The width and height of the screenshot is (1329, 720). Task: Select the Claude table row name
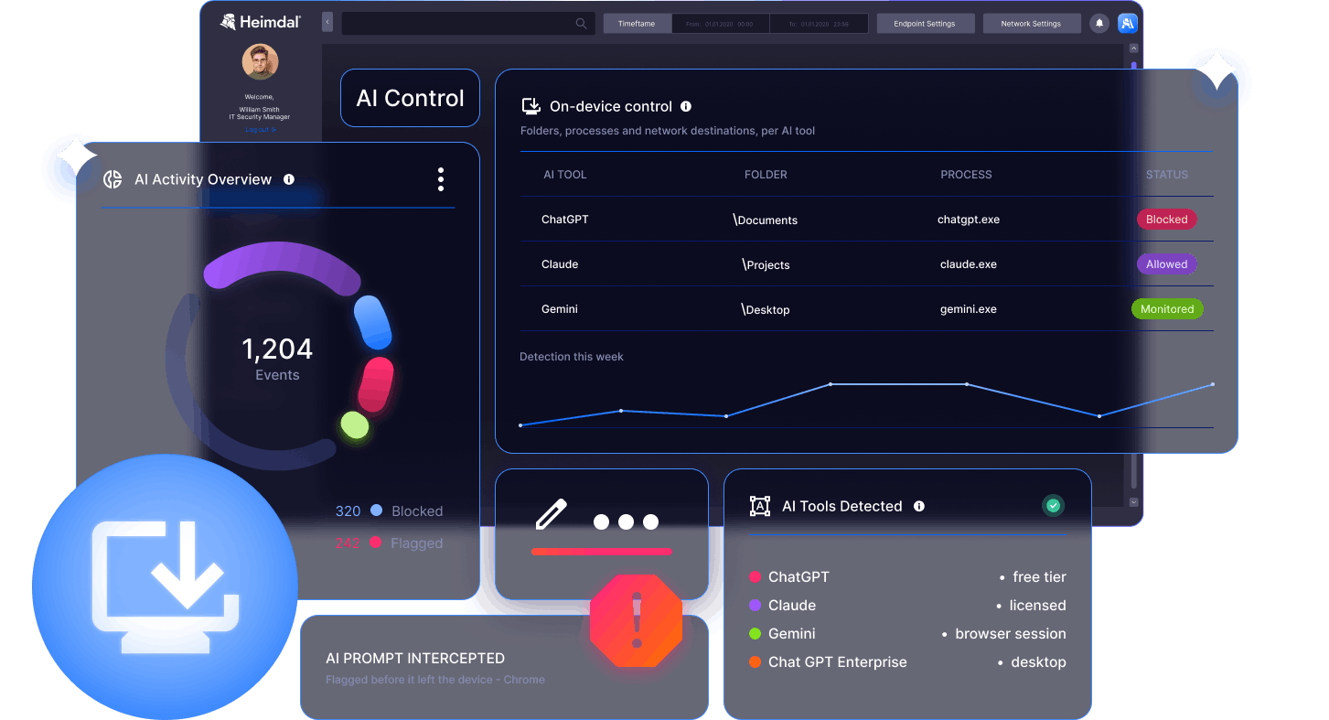[x=560, y=264]
